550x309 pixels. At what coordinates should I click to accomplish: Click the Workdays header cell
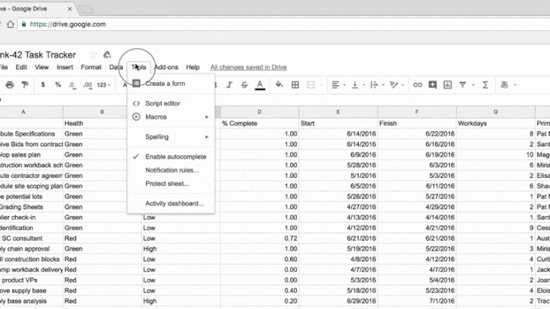pos(496,123)
